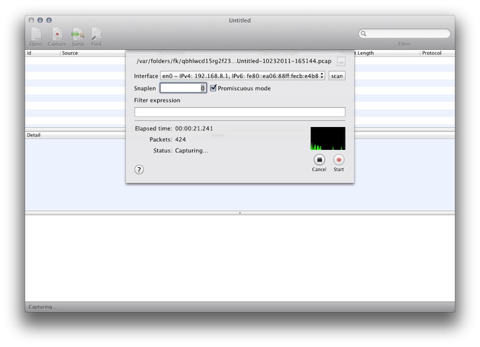The width and height of the screenshot is (480, 347).
Task: Click the Open file toolbar icon
Action: (x=36, y=35)
